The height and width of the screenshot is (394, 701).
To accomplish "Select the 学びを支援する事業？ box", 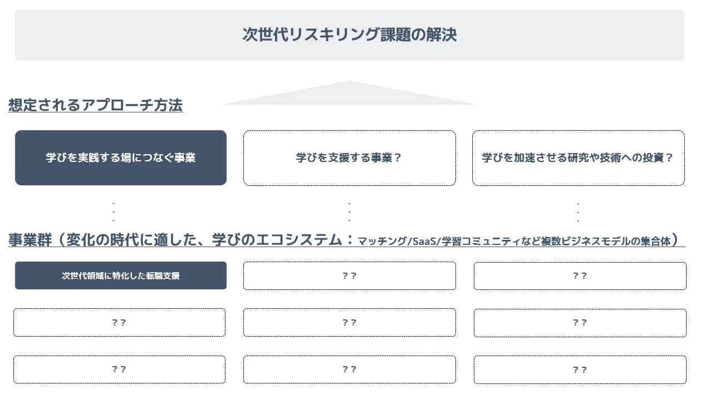I will 350,157.
